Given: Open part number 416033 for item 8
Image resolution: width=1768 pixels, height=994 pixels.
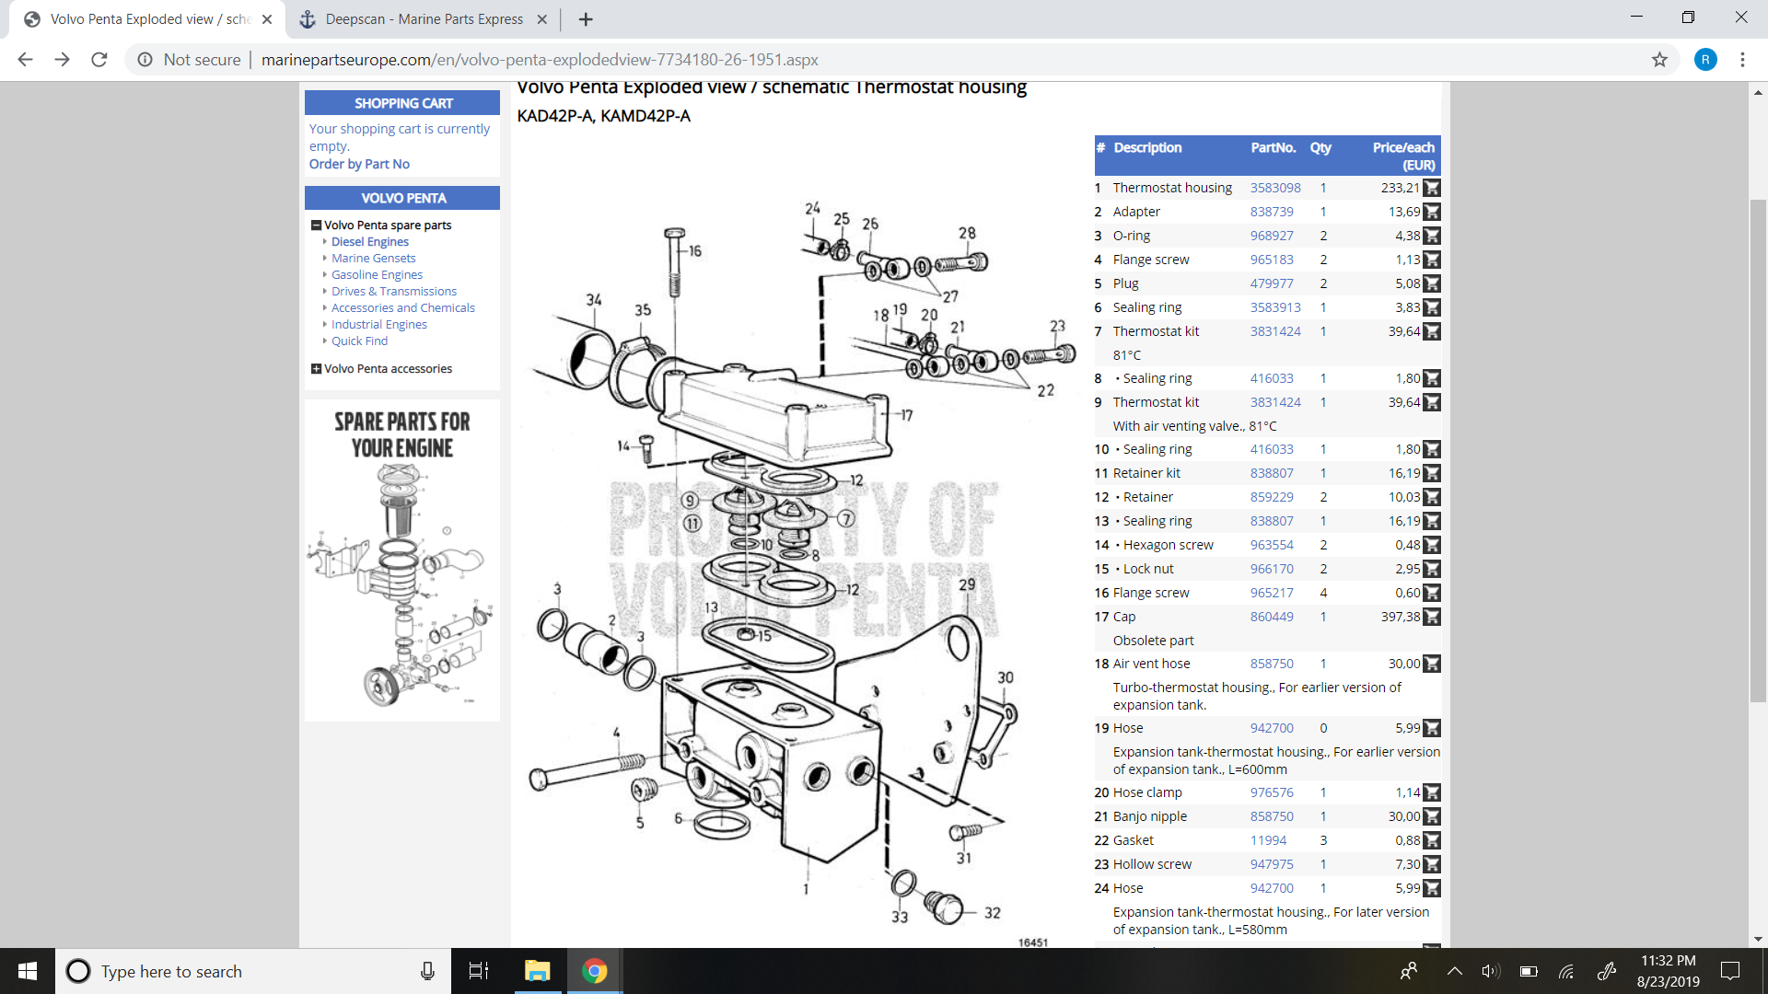Looking at the screenshot, I should coord(1272,378).
